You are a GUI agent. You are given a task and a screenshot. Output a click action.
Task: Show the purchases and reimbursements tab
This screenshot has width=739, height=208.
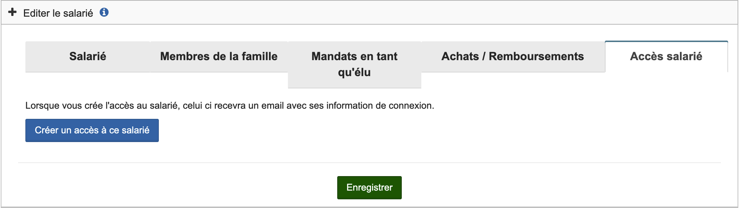click(512, 57)
